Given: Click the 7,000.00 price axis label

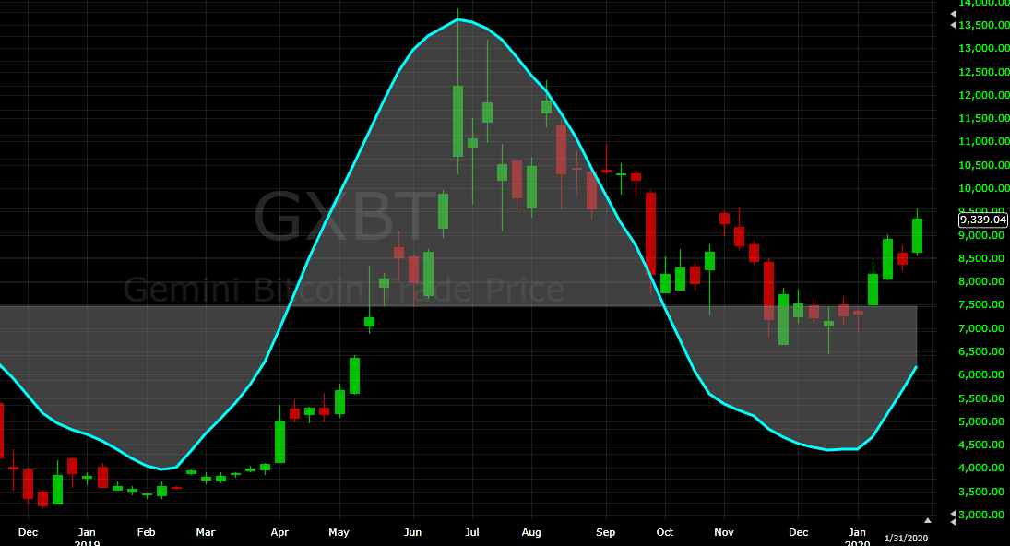Looking at the screenshot, I should tap(981, 329).
